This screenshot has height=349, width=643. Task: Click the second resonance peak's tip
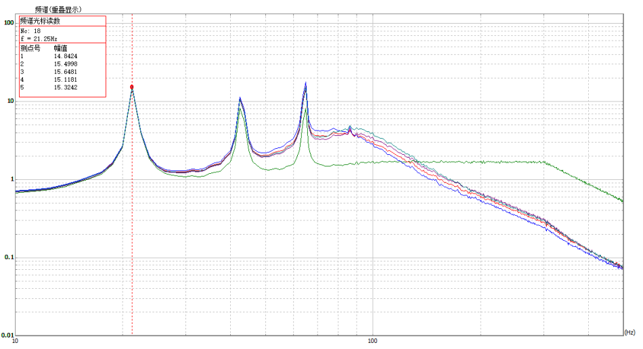coord(240,99)
